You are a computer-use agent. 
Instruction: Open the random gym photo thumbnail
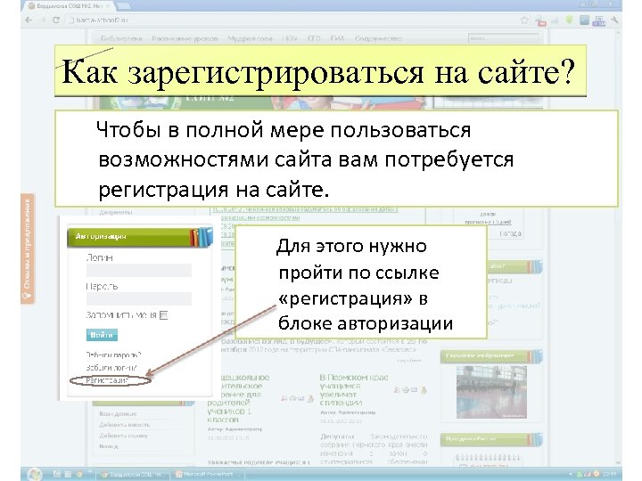(x=491, y=392)
